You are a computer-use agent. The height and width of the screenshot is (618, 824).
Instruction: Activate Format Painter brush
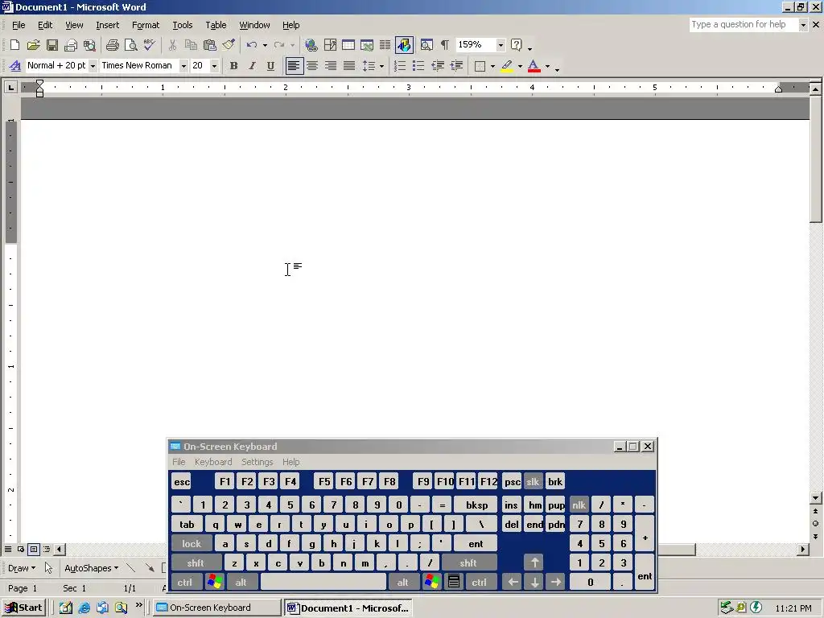228,45
